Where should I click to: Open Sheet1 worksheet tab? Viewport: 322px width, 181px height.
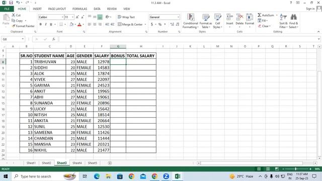click(31, 163)
